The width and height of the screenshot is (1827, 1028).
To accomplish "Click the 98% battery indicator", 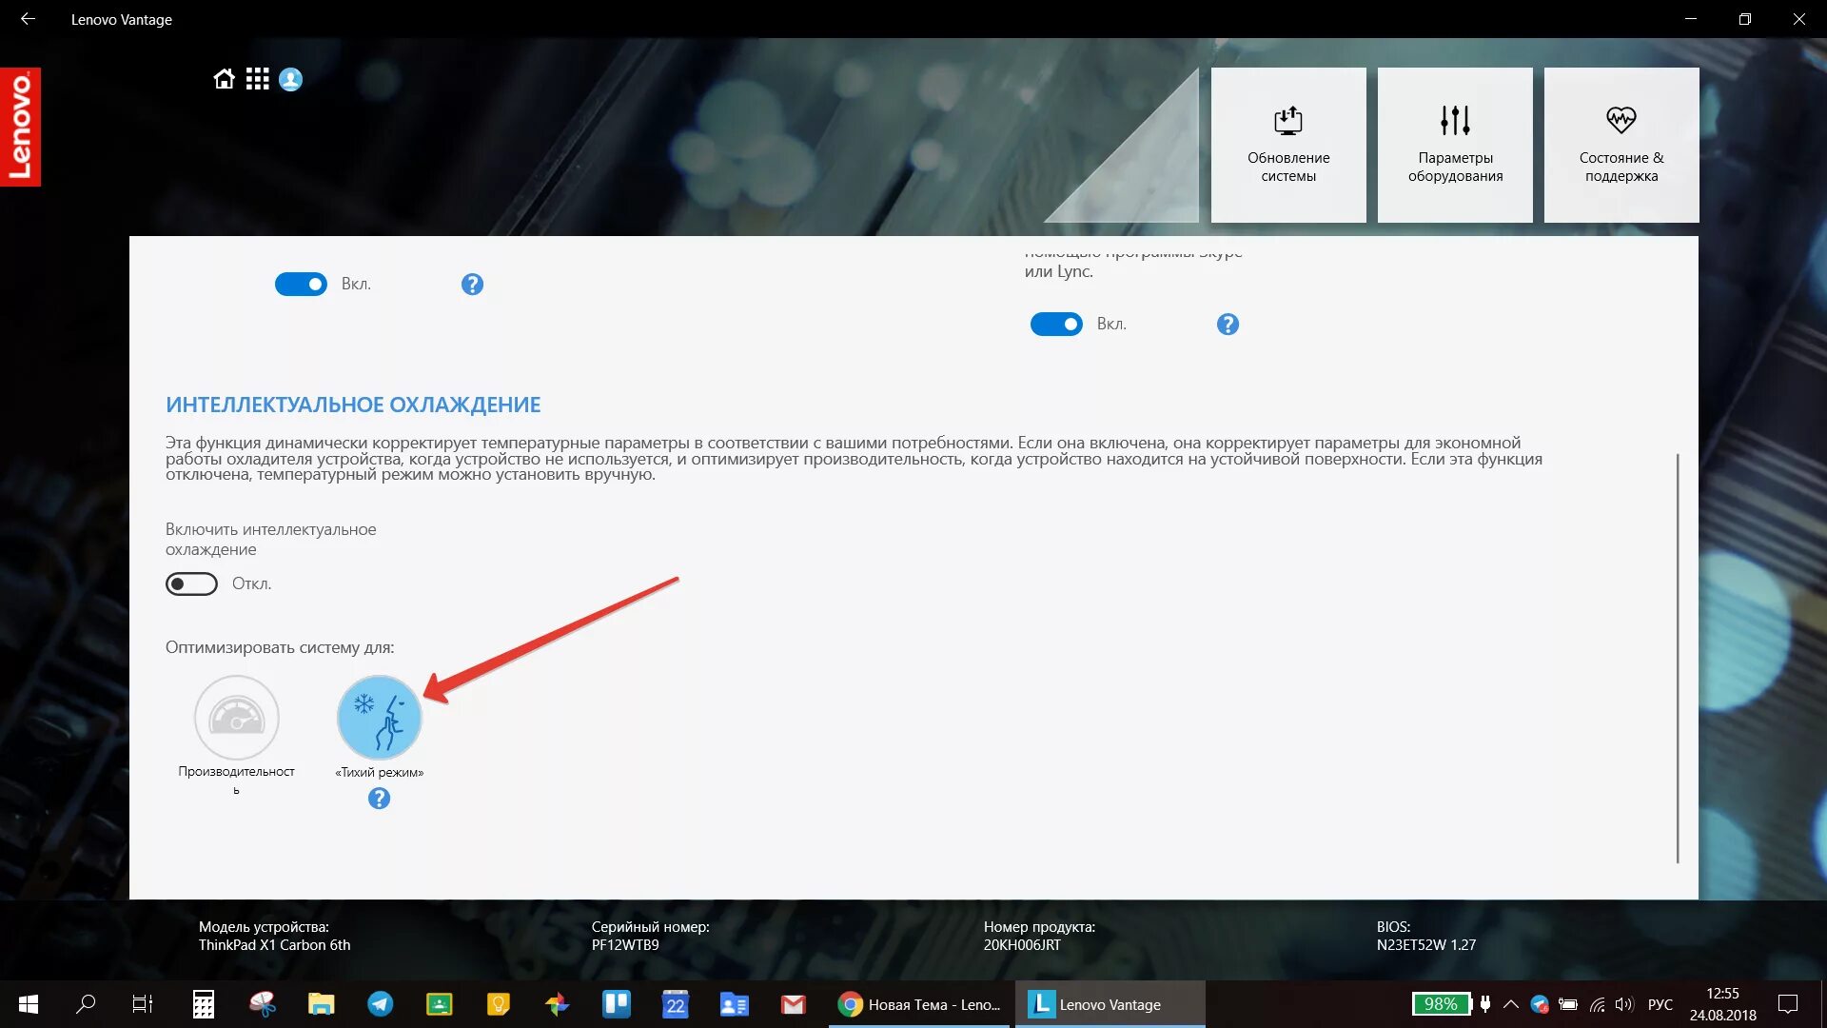I will (x=1441, y=1004).
